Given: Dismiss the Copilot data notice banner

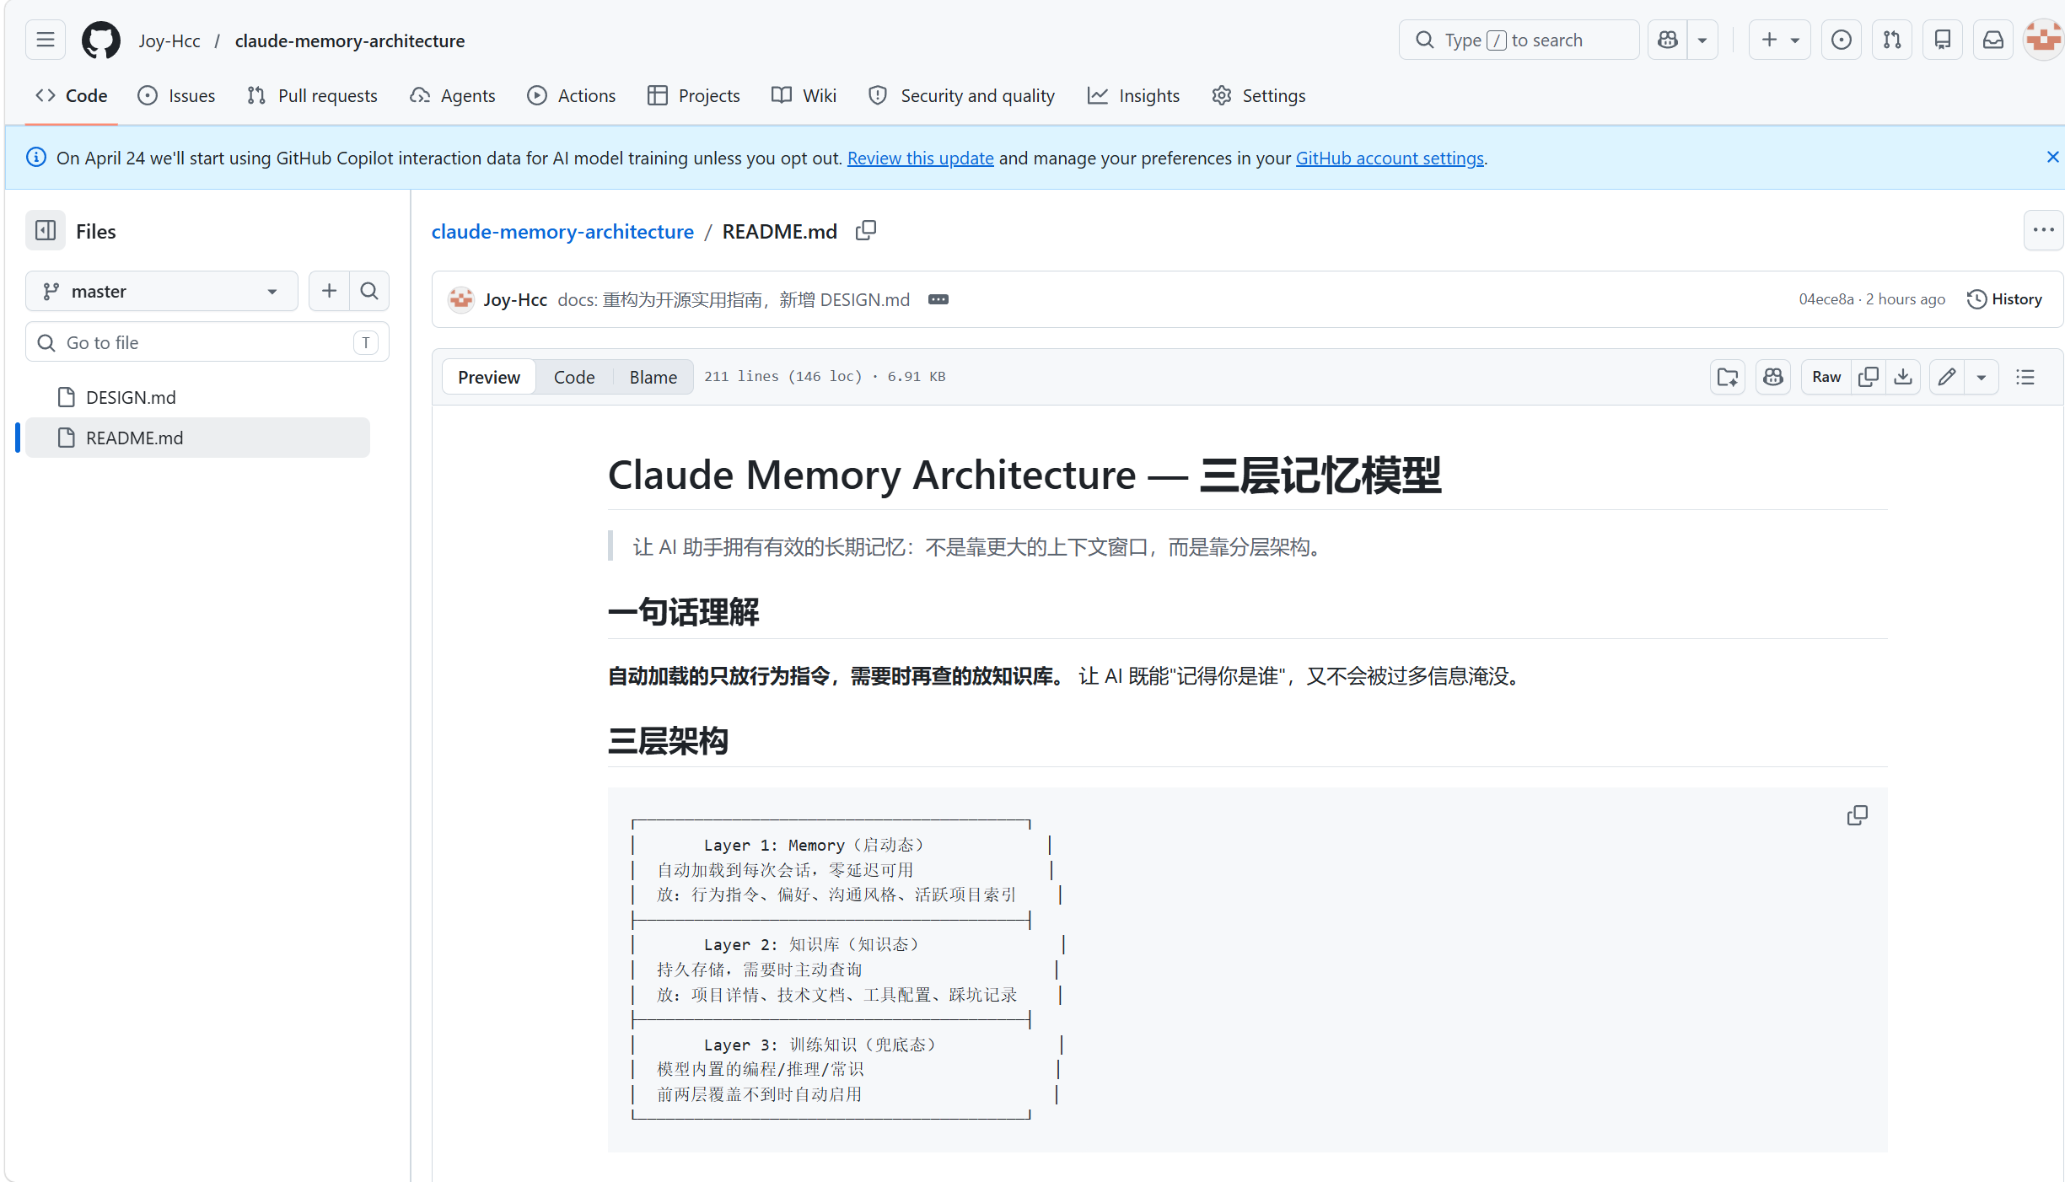Looking at the screenshot, I should (x=2052, y=157).
